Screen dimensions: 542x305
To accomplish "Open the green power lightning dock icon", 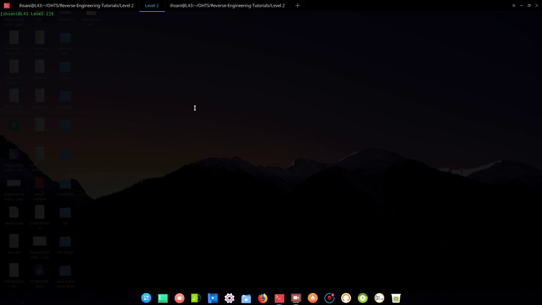I will (x=362, y=298).
